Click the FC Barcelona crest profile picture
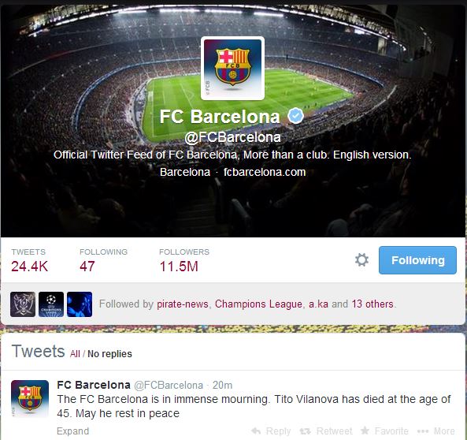This screenshot has width=467, height=440. [232, 69]
